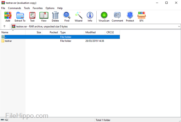181x122 pixels.
Task: Open the File menu
Action: click(x=3, y=8)
